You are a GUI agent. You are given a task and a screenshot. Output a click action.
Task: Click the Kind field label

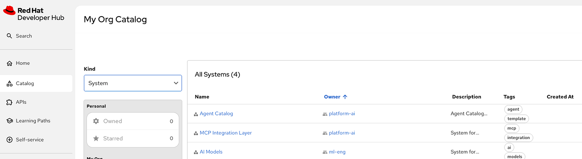89,69
